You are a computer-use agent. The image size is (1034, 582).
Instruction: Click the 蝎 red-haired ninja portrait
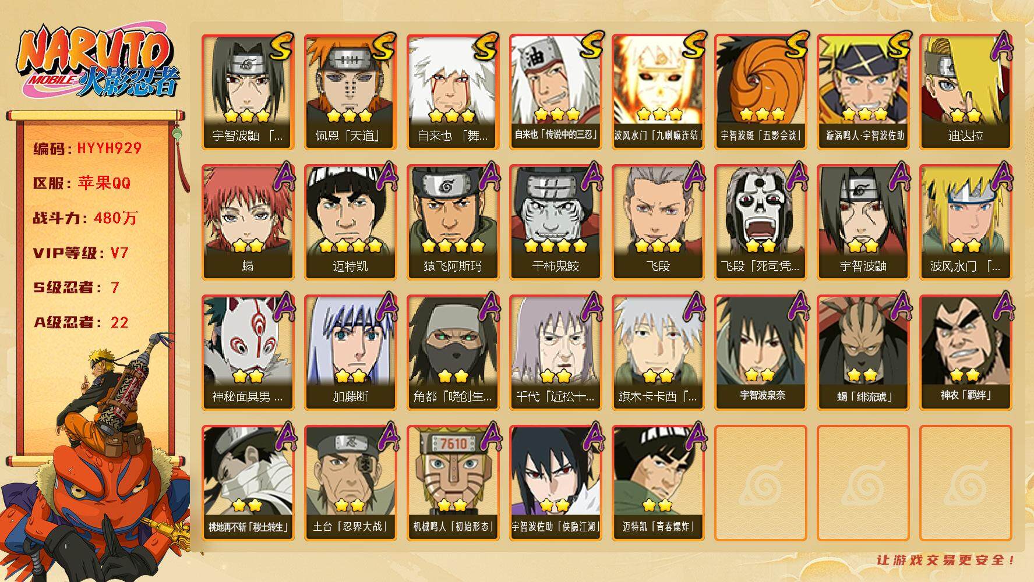(248, 222)
